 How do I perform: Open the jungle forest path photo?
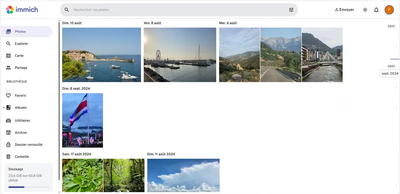point(124,175)
